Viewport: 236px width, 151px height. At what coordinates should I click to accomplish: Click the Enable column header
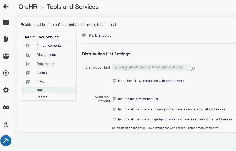click(x=29, y=37)
